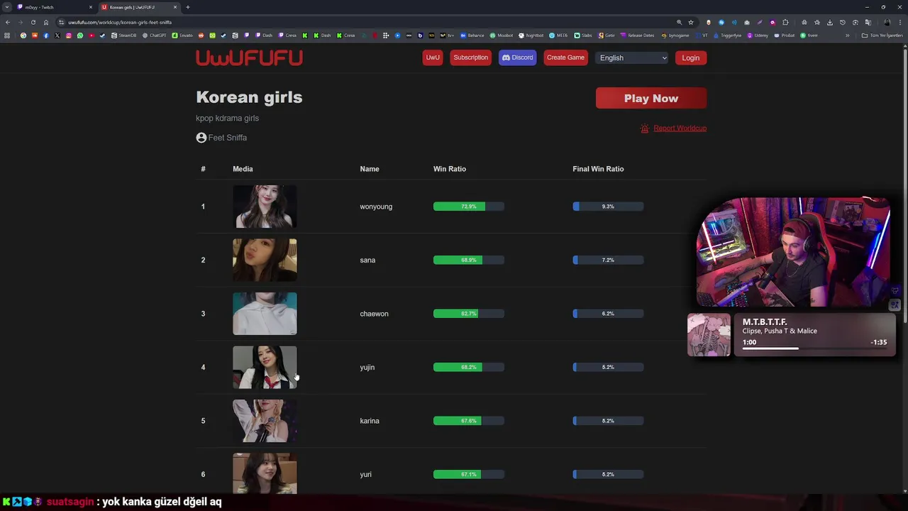
Task: Open the SoundCloud bookmark icon
Action: (x=34, y=35)
